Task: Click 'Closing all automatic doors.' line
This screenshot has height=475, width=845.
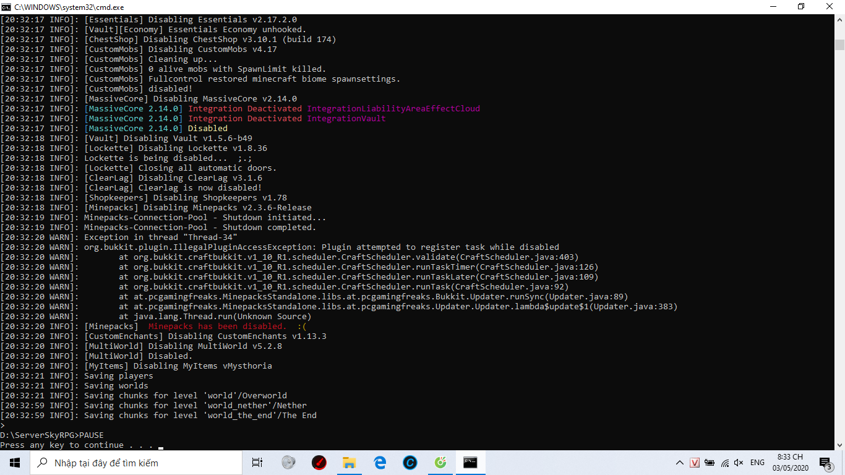Action: [x=139, y=168]
